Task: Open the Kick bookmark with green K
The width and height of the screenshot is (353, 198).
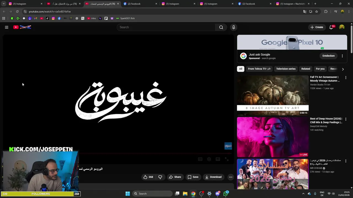Action: (x=12, y=18)
